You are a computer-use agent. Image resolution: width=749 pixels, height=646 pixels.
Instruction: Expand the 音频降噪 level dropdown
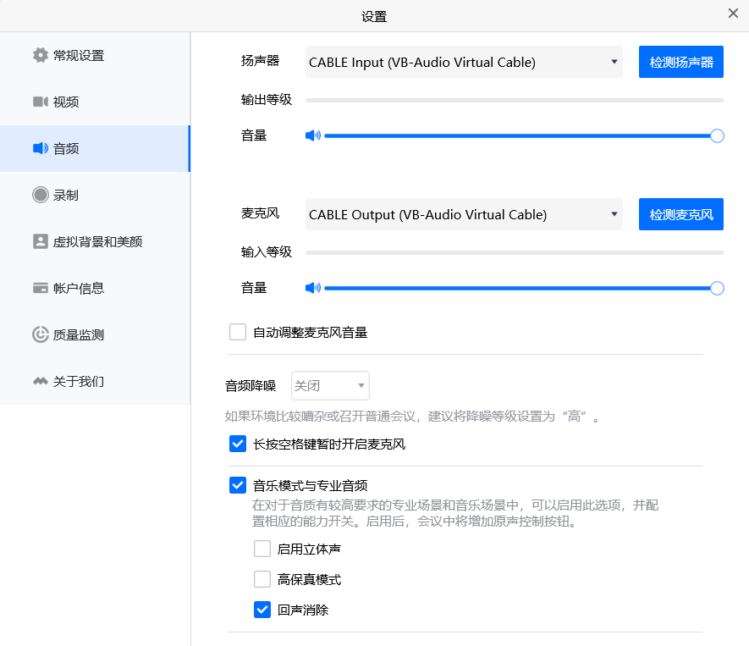[330, 385]
